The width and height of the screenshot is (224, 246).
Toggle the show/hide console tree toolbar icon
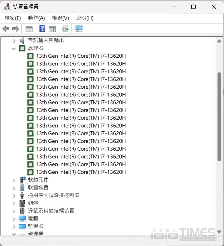coord(29,29)
